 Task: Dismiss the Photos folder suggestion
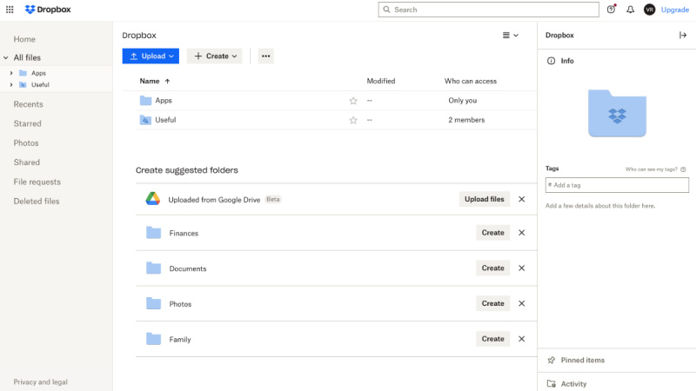tap(521, 303)
